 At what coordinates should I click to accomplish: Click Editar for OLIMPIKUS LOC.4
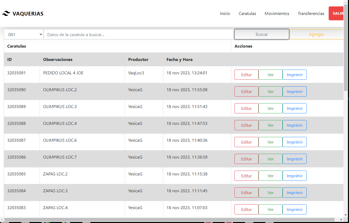246,125
